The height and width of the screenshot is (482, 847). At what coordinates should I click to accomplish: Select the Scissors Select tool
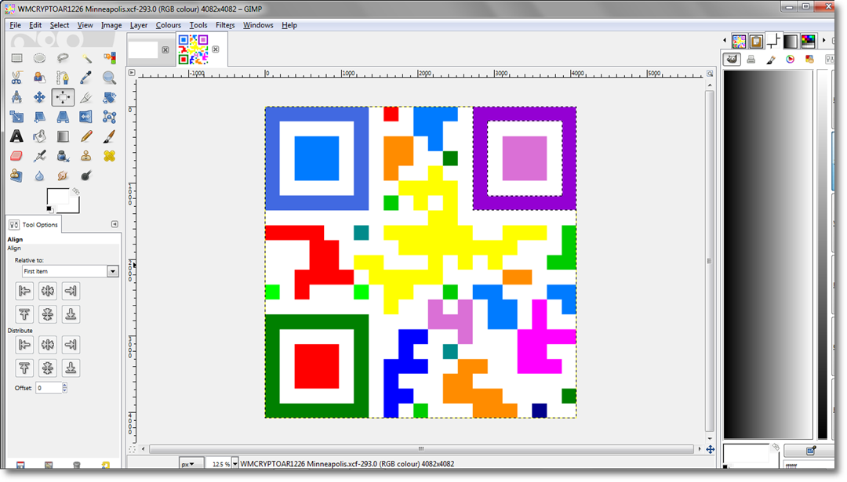click(x=16, y=78)
